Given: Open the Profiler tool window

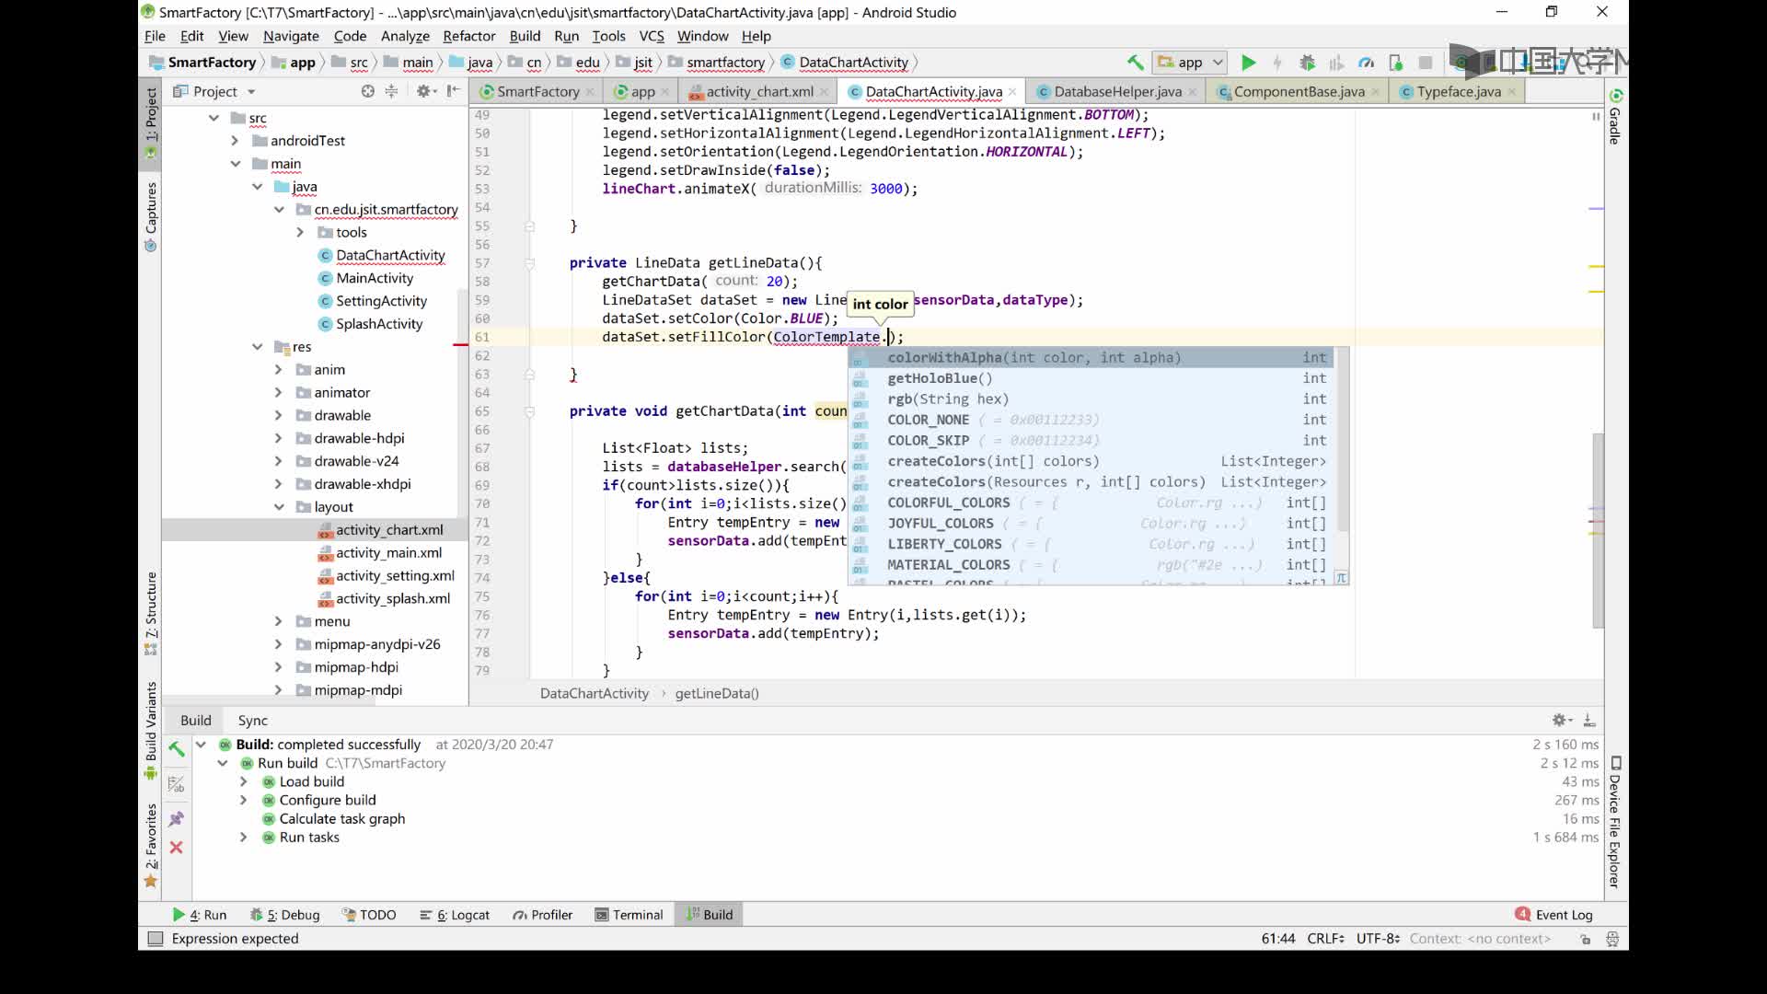Looking at the screenshot, I should click(x=542, y=915).
